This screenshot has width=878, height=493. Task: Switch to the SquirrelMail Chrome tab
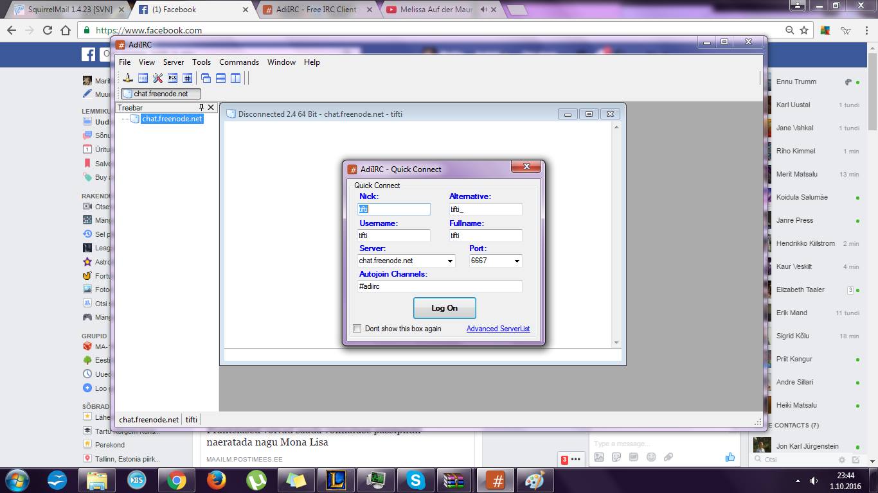click(x=67, y=10)
